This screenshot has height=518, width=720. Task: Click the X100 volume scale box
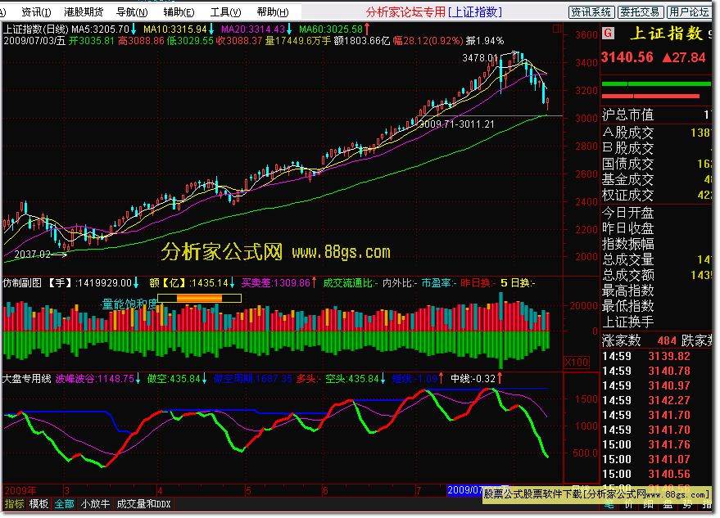point(577,363)
